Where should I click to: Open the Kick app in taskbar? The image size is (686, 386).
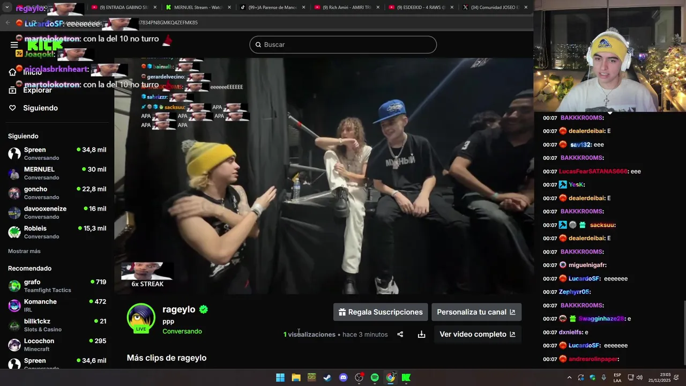point(406,377)
